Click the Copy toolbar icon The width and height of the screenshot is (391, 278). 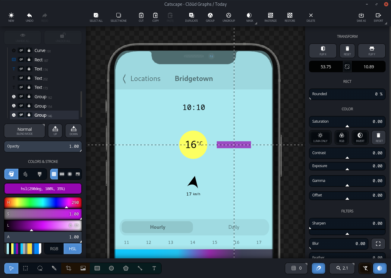coord(156,18)
